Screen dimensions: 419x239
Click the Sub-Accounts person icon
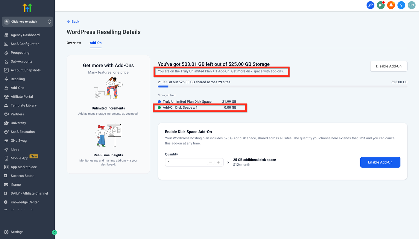pos(6,61)
